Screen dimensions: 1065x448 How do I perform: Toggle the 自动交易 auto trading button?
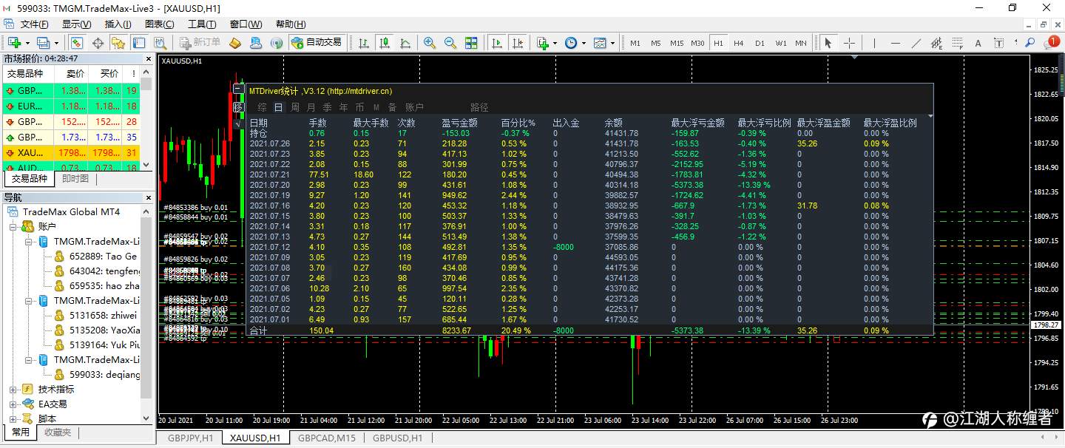coord(317,43)
